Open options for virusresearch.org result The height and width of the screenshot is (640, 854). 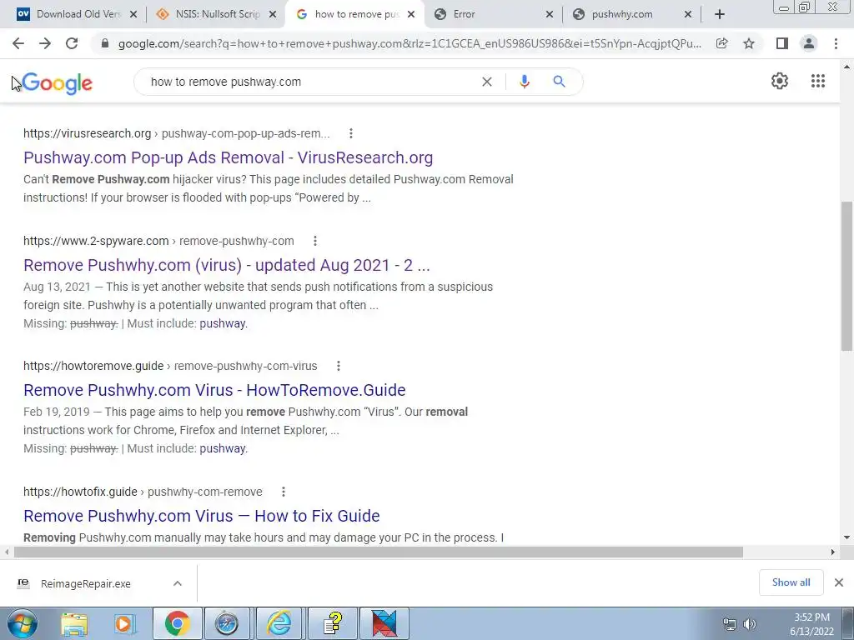click(351, 133)
